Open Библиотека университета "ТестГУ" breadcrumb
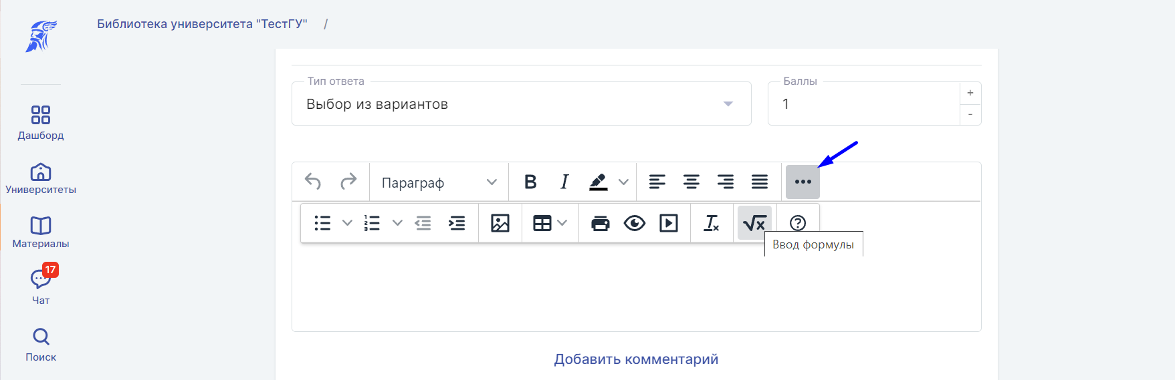The image size is (1175, 380). (x=202, y=24)
